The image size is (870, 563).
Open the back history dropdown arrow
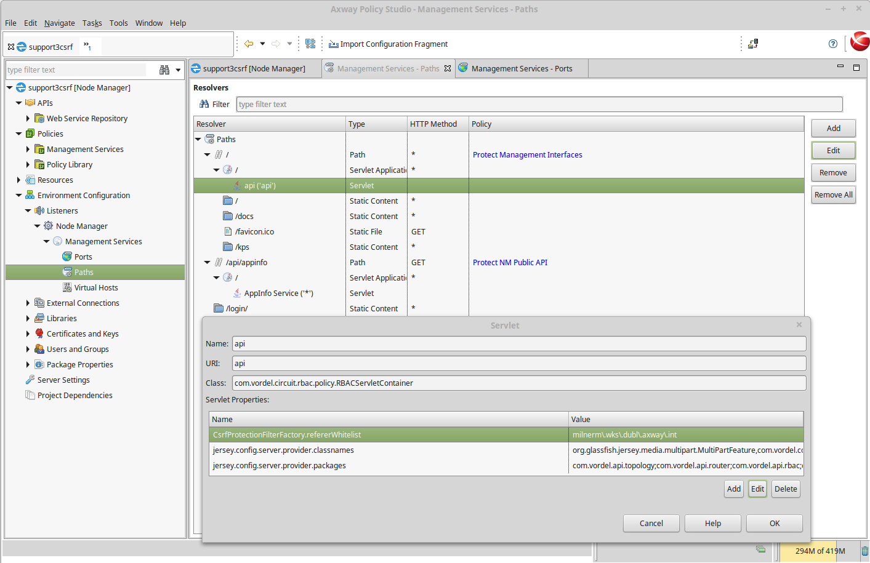pos(262,44)
